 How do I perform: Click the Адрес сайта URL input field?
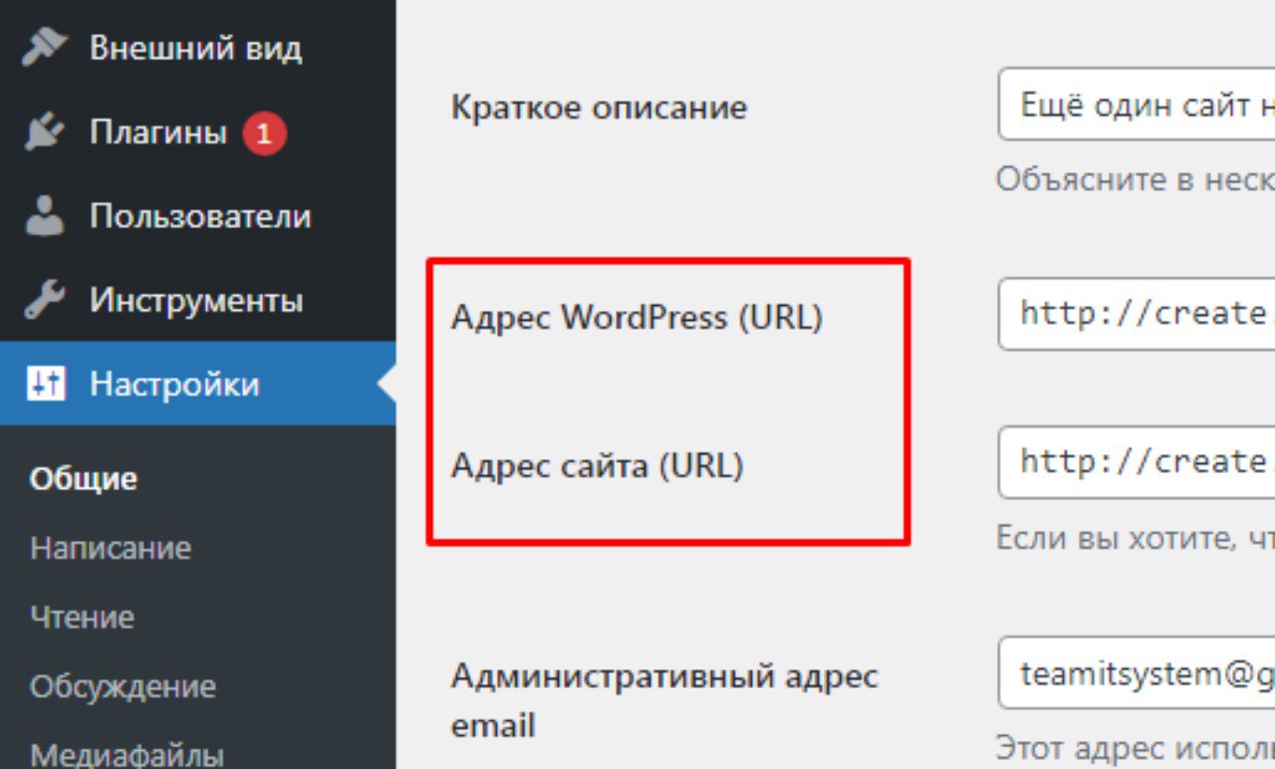coord(1137,462)
